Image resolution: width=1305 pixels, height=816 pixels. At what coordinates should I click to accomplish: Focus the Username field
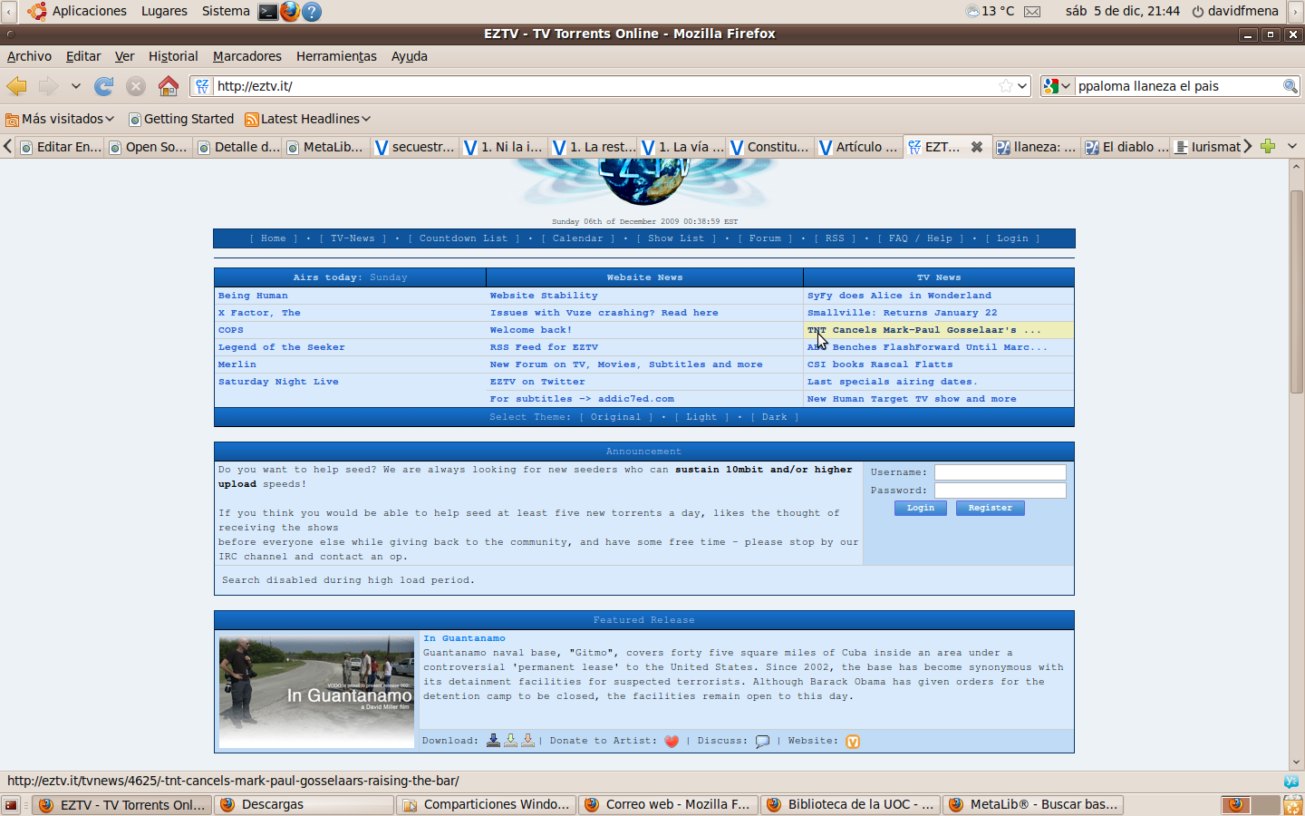1000,472
